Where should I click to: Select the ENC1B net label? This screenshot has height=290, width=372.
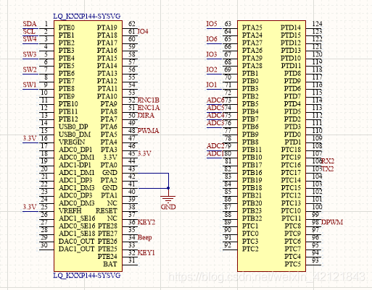click(149, 100)
